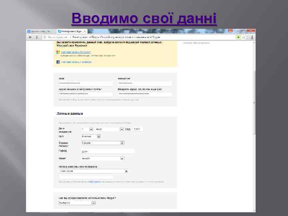This screenshot has width=288, height=216.
Task: Switch to the Skype registration tab
Action: [x=72, y=32]
